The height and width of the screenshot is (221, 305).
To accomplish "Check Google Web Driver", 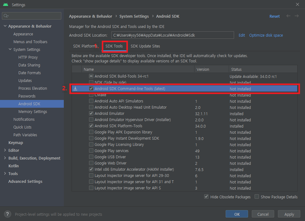I will pos(91,163).
